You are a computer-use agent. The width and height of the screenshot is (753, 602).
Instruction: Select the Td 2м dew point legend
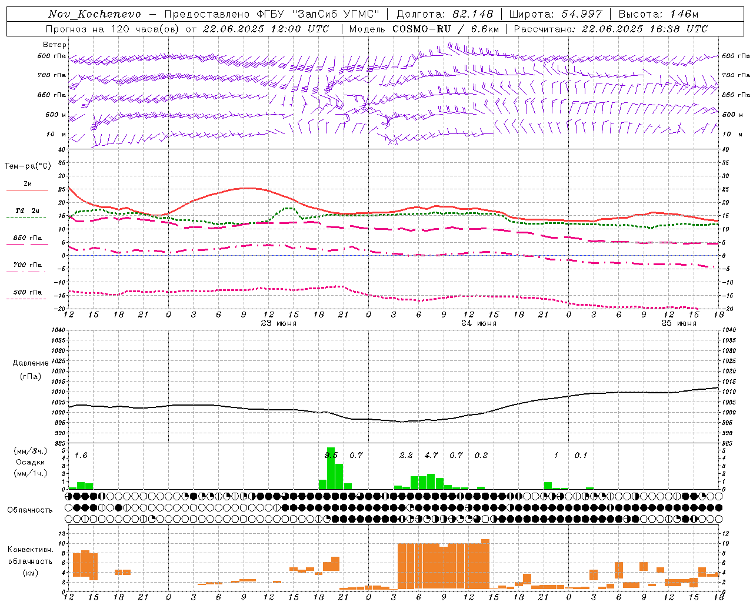[27, 210]
